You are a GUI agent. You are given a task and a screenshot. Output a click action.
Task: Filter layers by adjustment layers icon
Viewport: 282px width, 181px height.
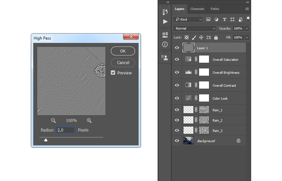(x=216, y=20)
